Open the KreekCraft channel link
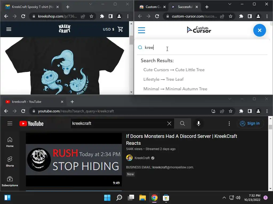The height and width of the screenshot is (204, 273). pos(142,158)
